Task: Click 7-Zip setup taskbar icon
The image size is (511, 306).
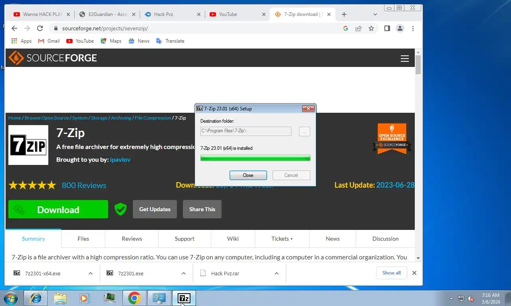Action: coord(184,298)
